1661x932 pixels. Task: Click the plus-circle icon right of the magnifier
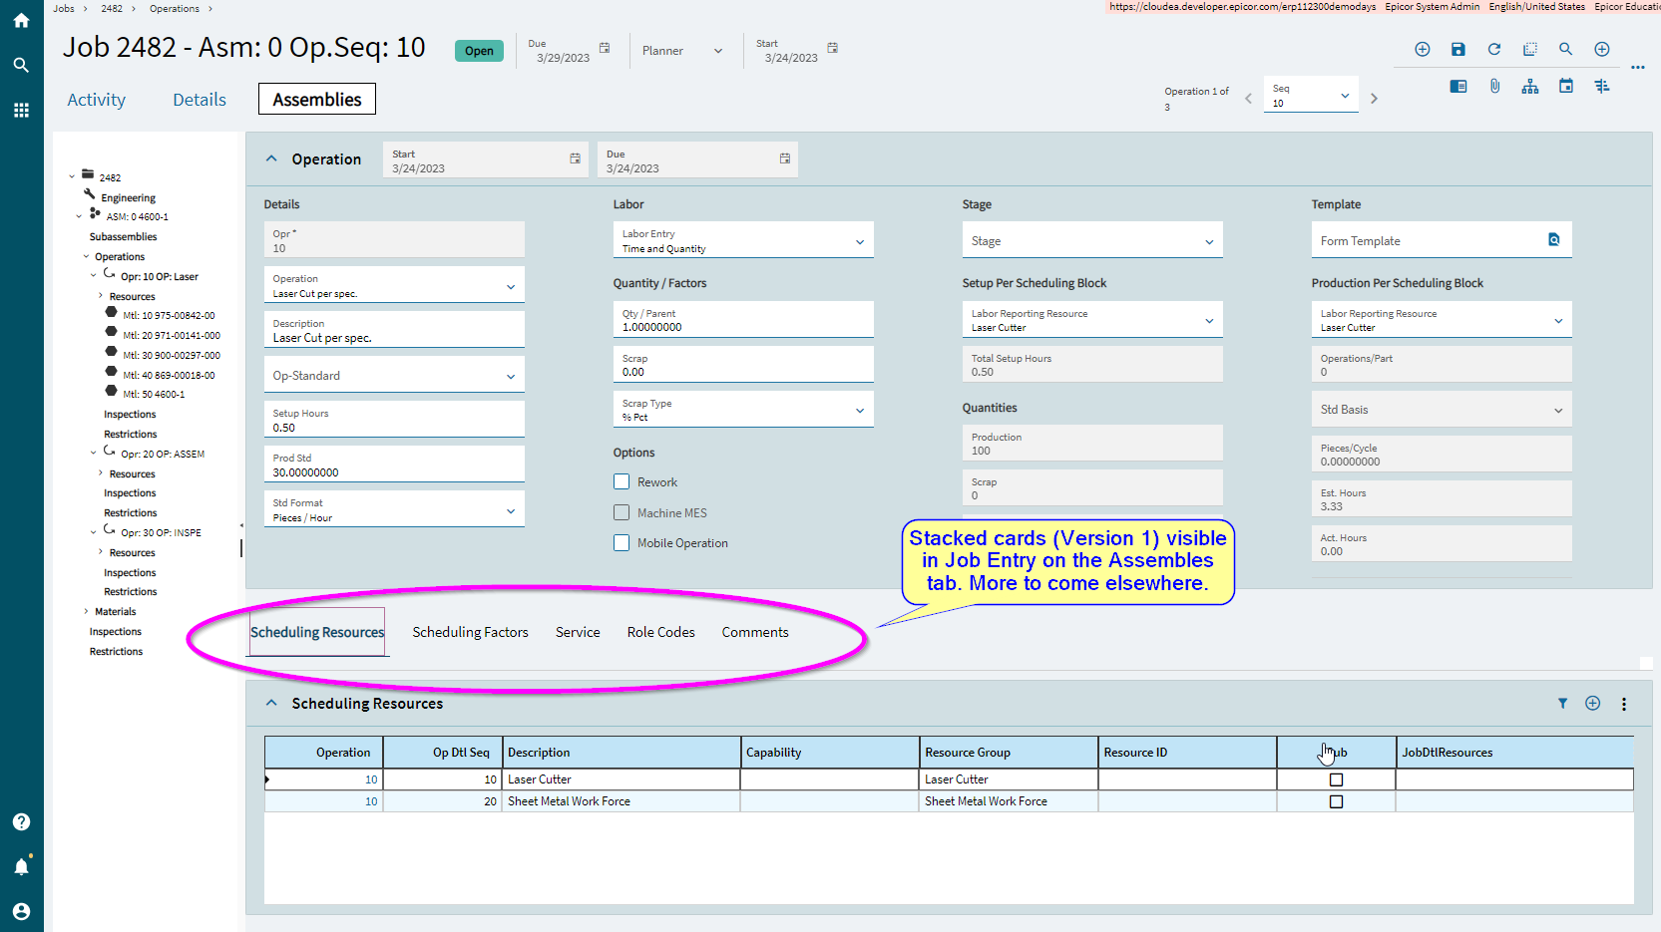1602,49
